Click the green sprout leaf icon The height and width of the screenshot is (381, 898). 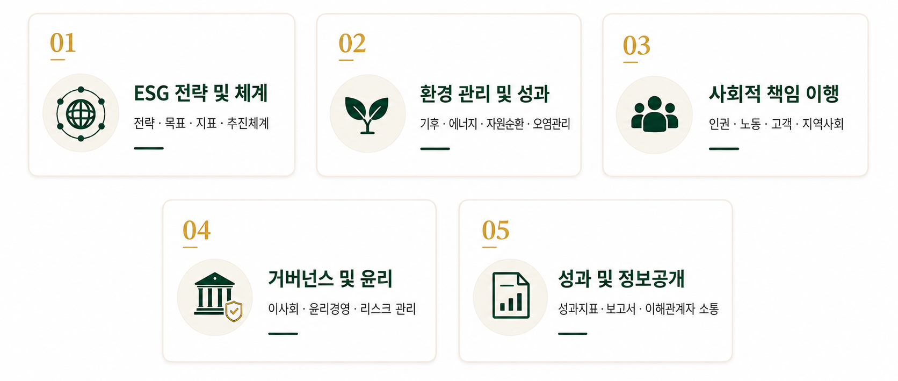pyautogui.click(x=367, y=114)
